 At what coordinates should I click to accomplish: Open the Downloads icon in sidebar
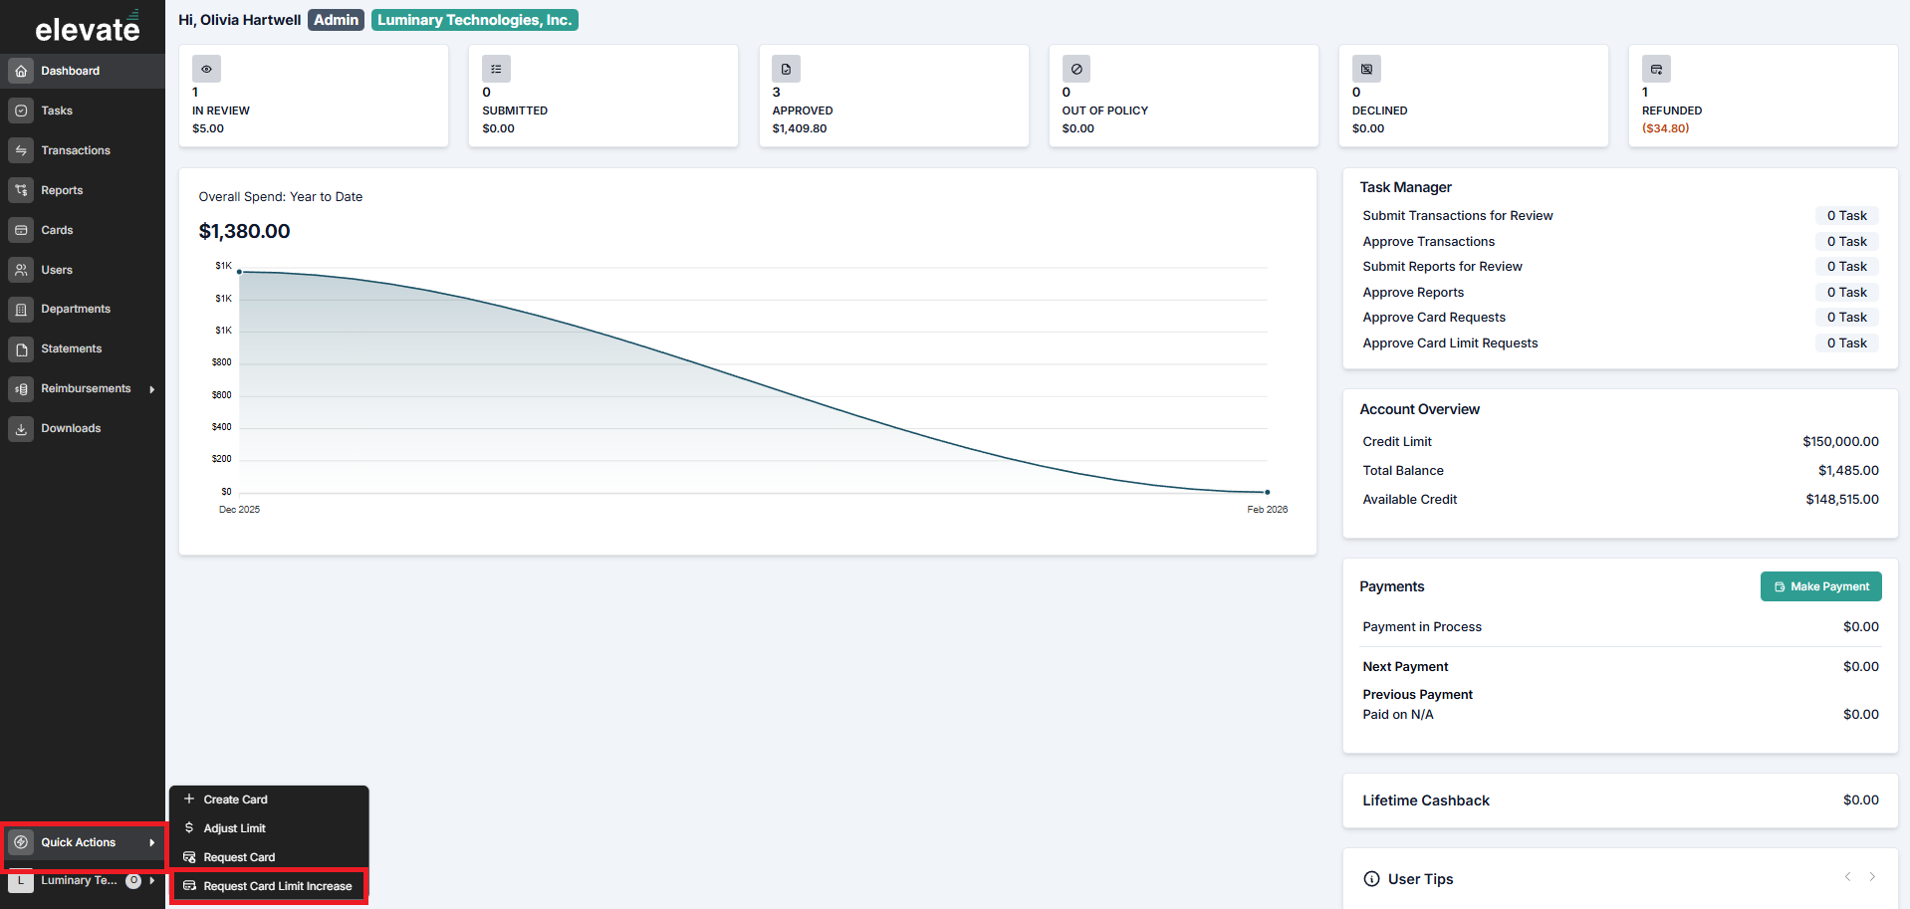[21, 429]
